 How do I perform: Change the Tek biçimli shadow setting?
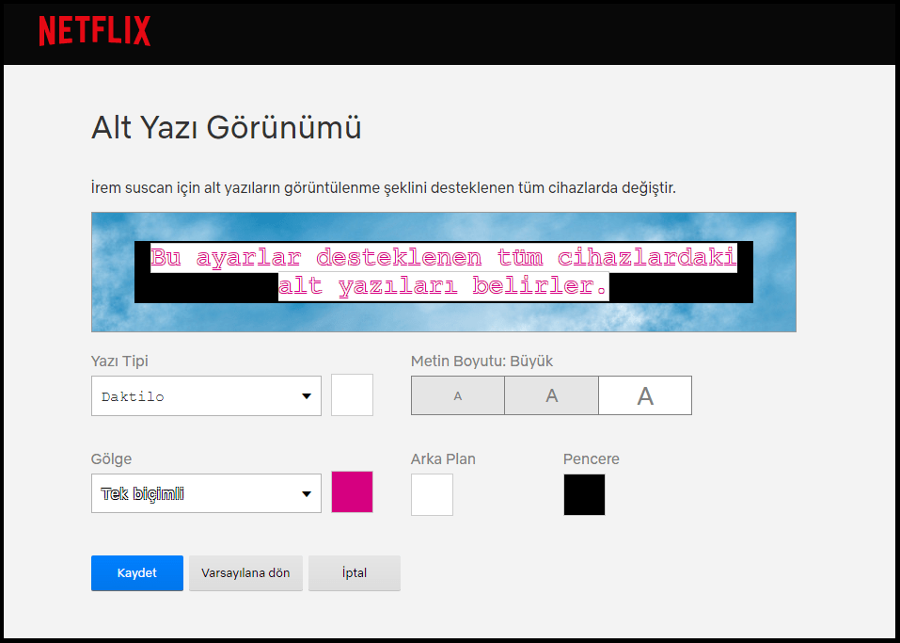point(205,492)
